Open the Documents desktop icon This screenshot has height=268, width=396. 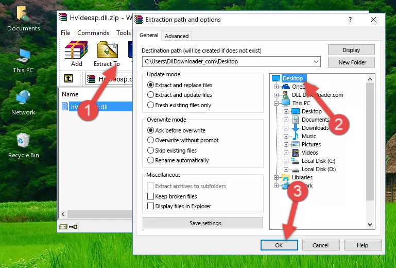coord(23,19)
